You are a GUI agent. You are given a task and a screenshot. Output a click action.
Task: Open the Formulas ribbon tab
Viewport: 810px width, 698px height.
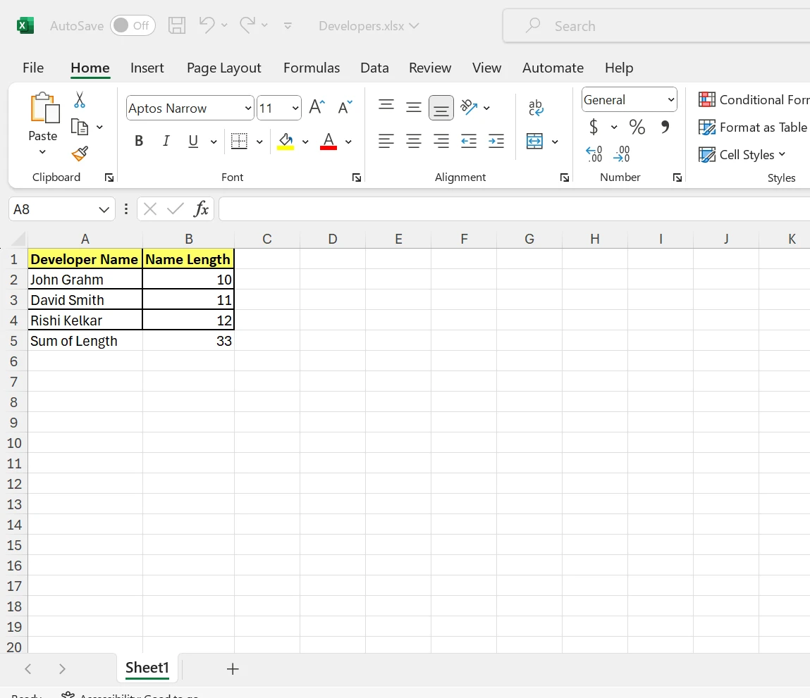(311, 68)
